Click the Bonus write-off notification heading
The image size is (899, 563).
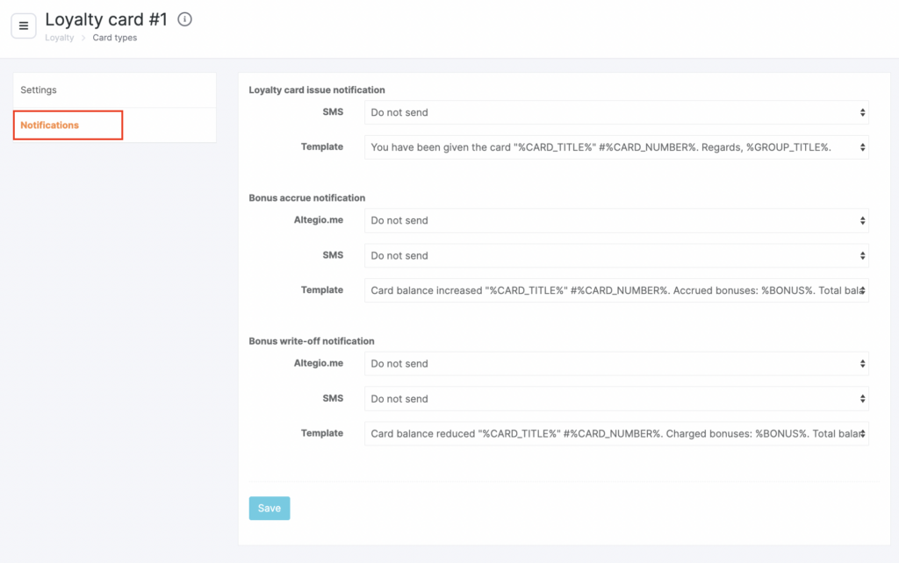point(312,340)
